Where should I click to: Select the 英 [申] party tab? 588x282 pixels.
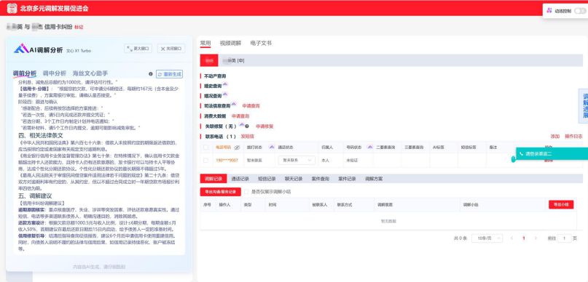coord(233,60)
